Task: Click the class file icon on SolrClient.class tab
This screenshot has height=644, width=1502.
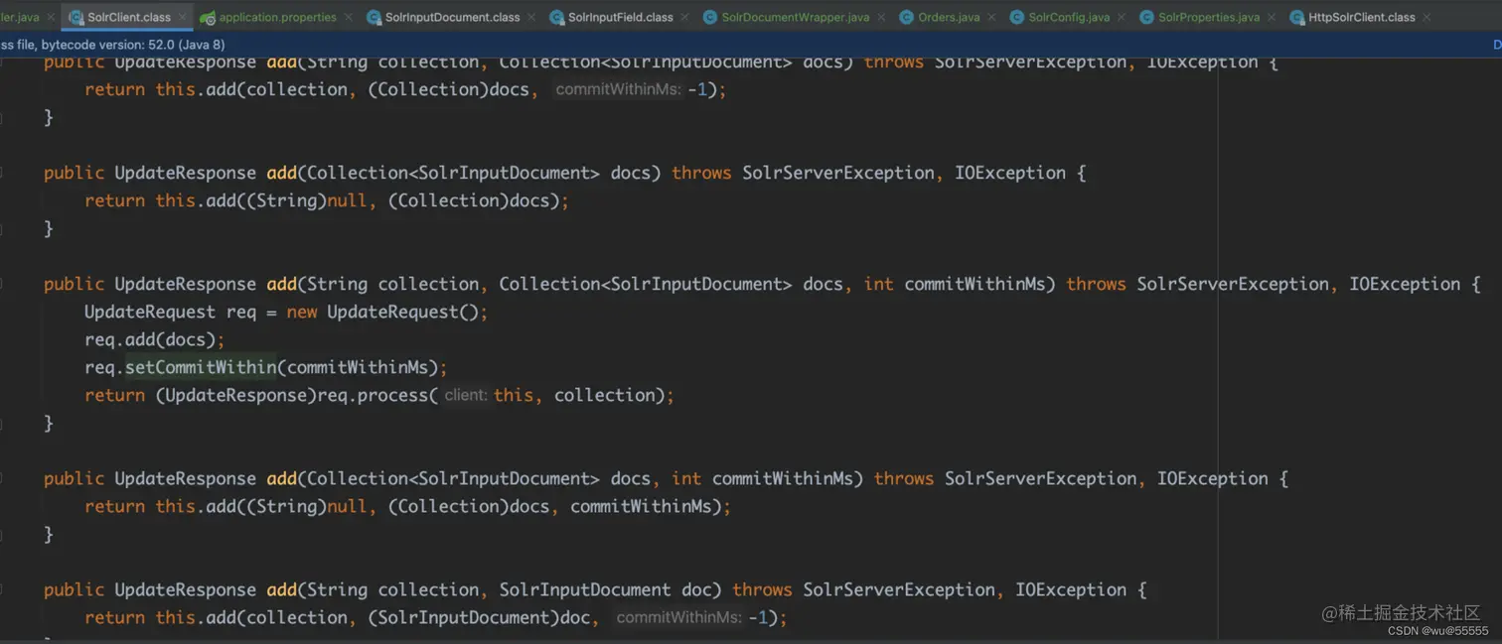Action: 75,17
